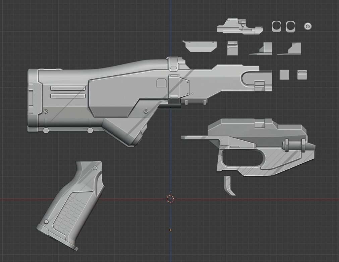This screenshot has width=339, height=262.
Task: Select the sight mount part at top
Action: (x=240, y=26)
